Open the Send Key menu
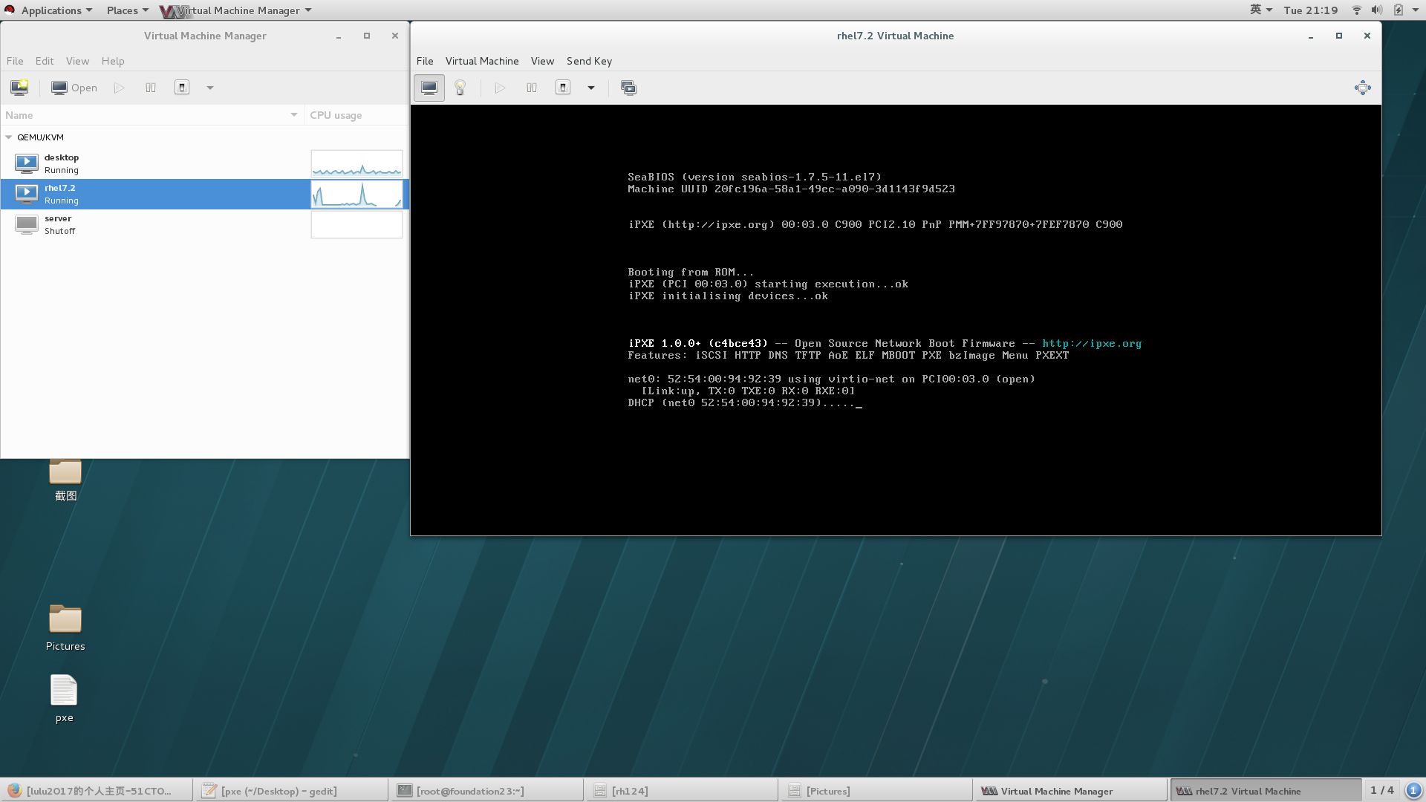This screenshot has height=802, width=1426. point(589,59)
